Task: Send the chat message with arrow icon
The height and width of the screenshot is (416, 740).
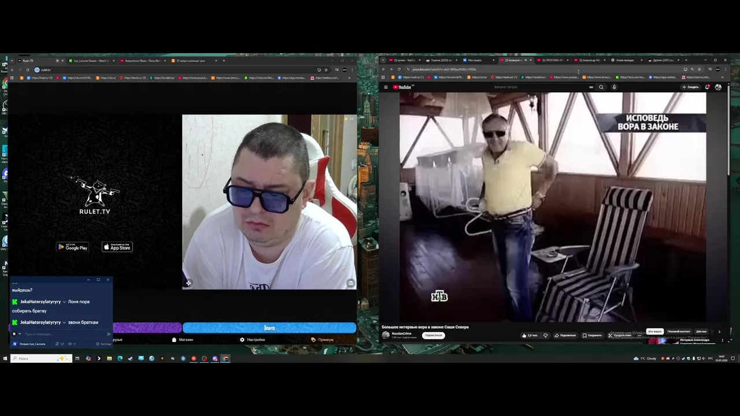Action: pyautogui.click(x=109, y=334)
